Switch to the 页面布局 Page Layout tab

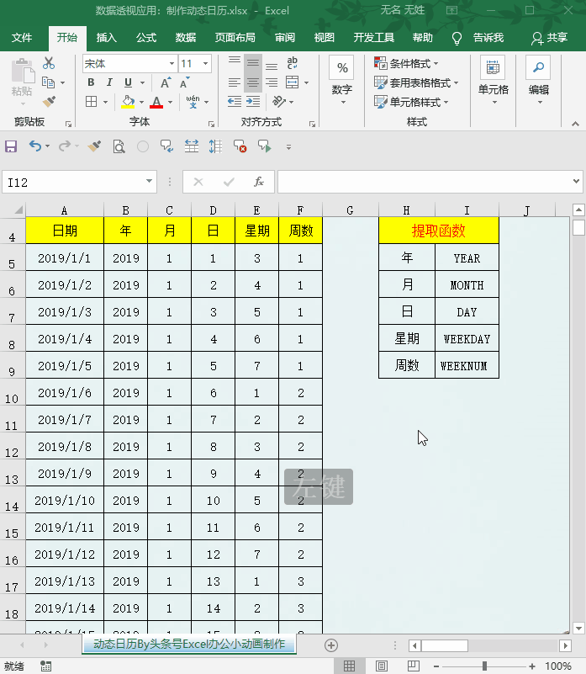235,38
